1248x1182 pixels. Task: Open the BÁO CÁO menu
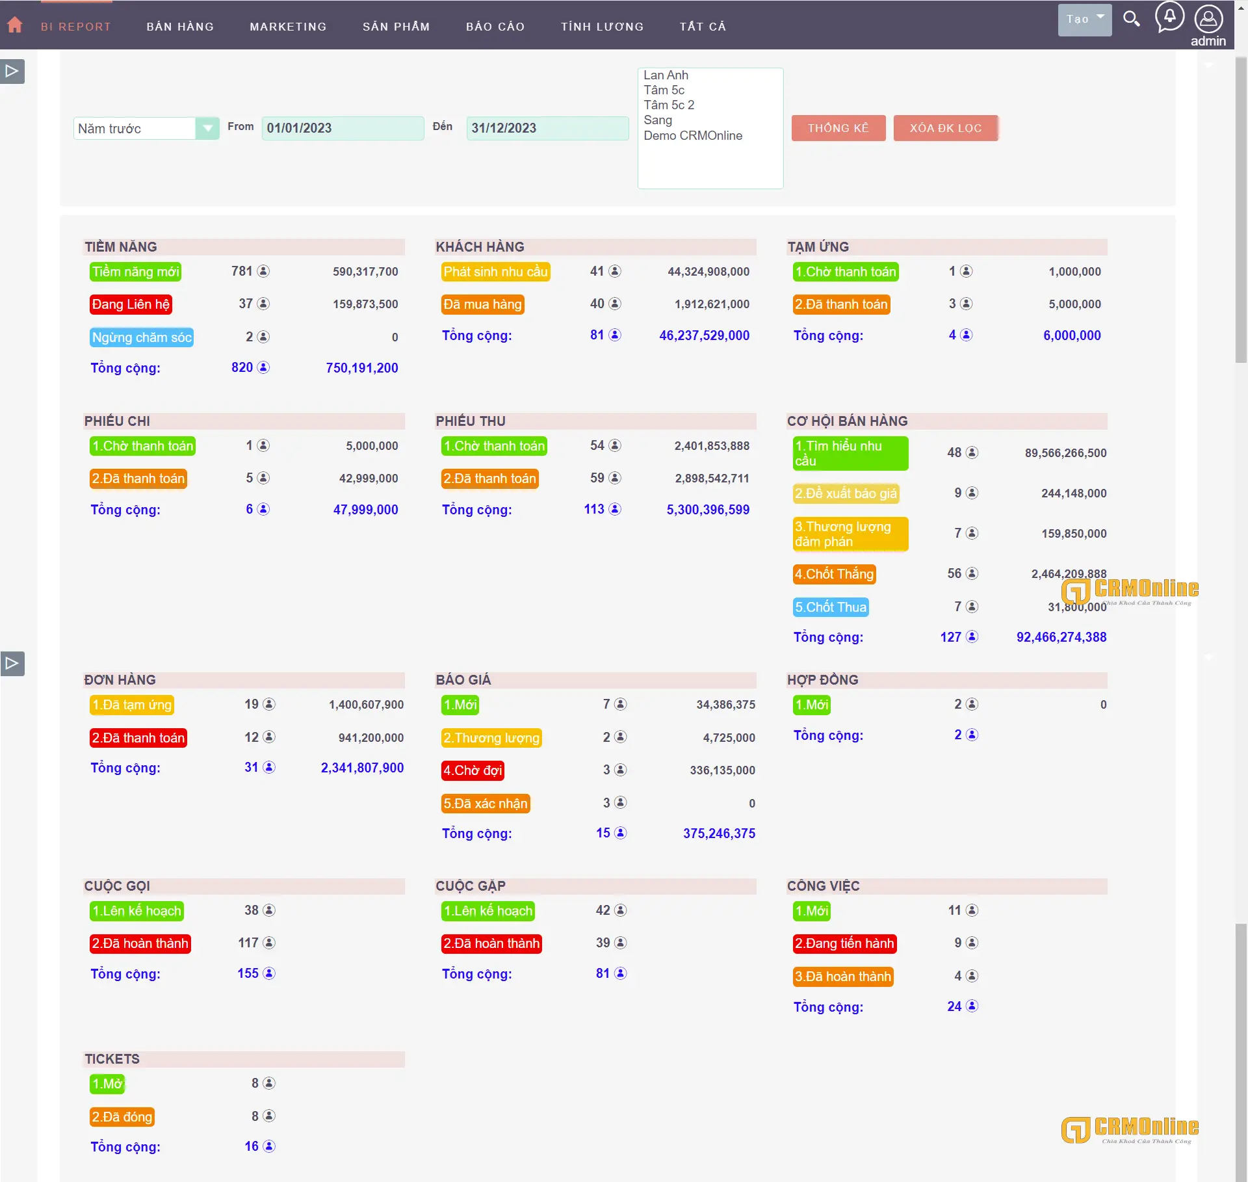click(495, 26)
